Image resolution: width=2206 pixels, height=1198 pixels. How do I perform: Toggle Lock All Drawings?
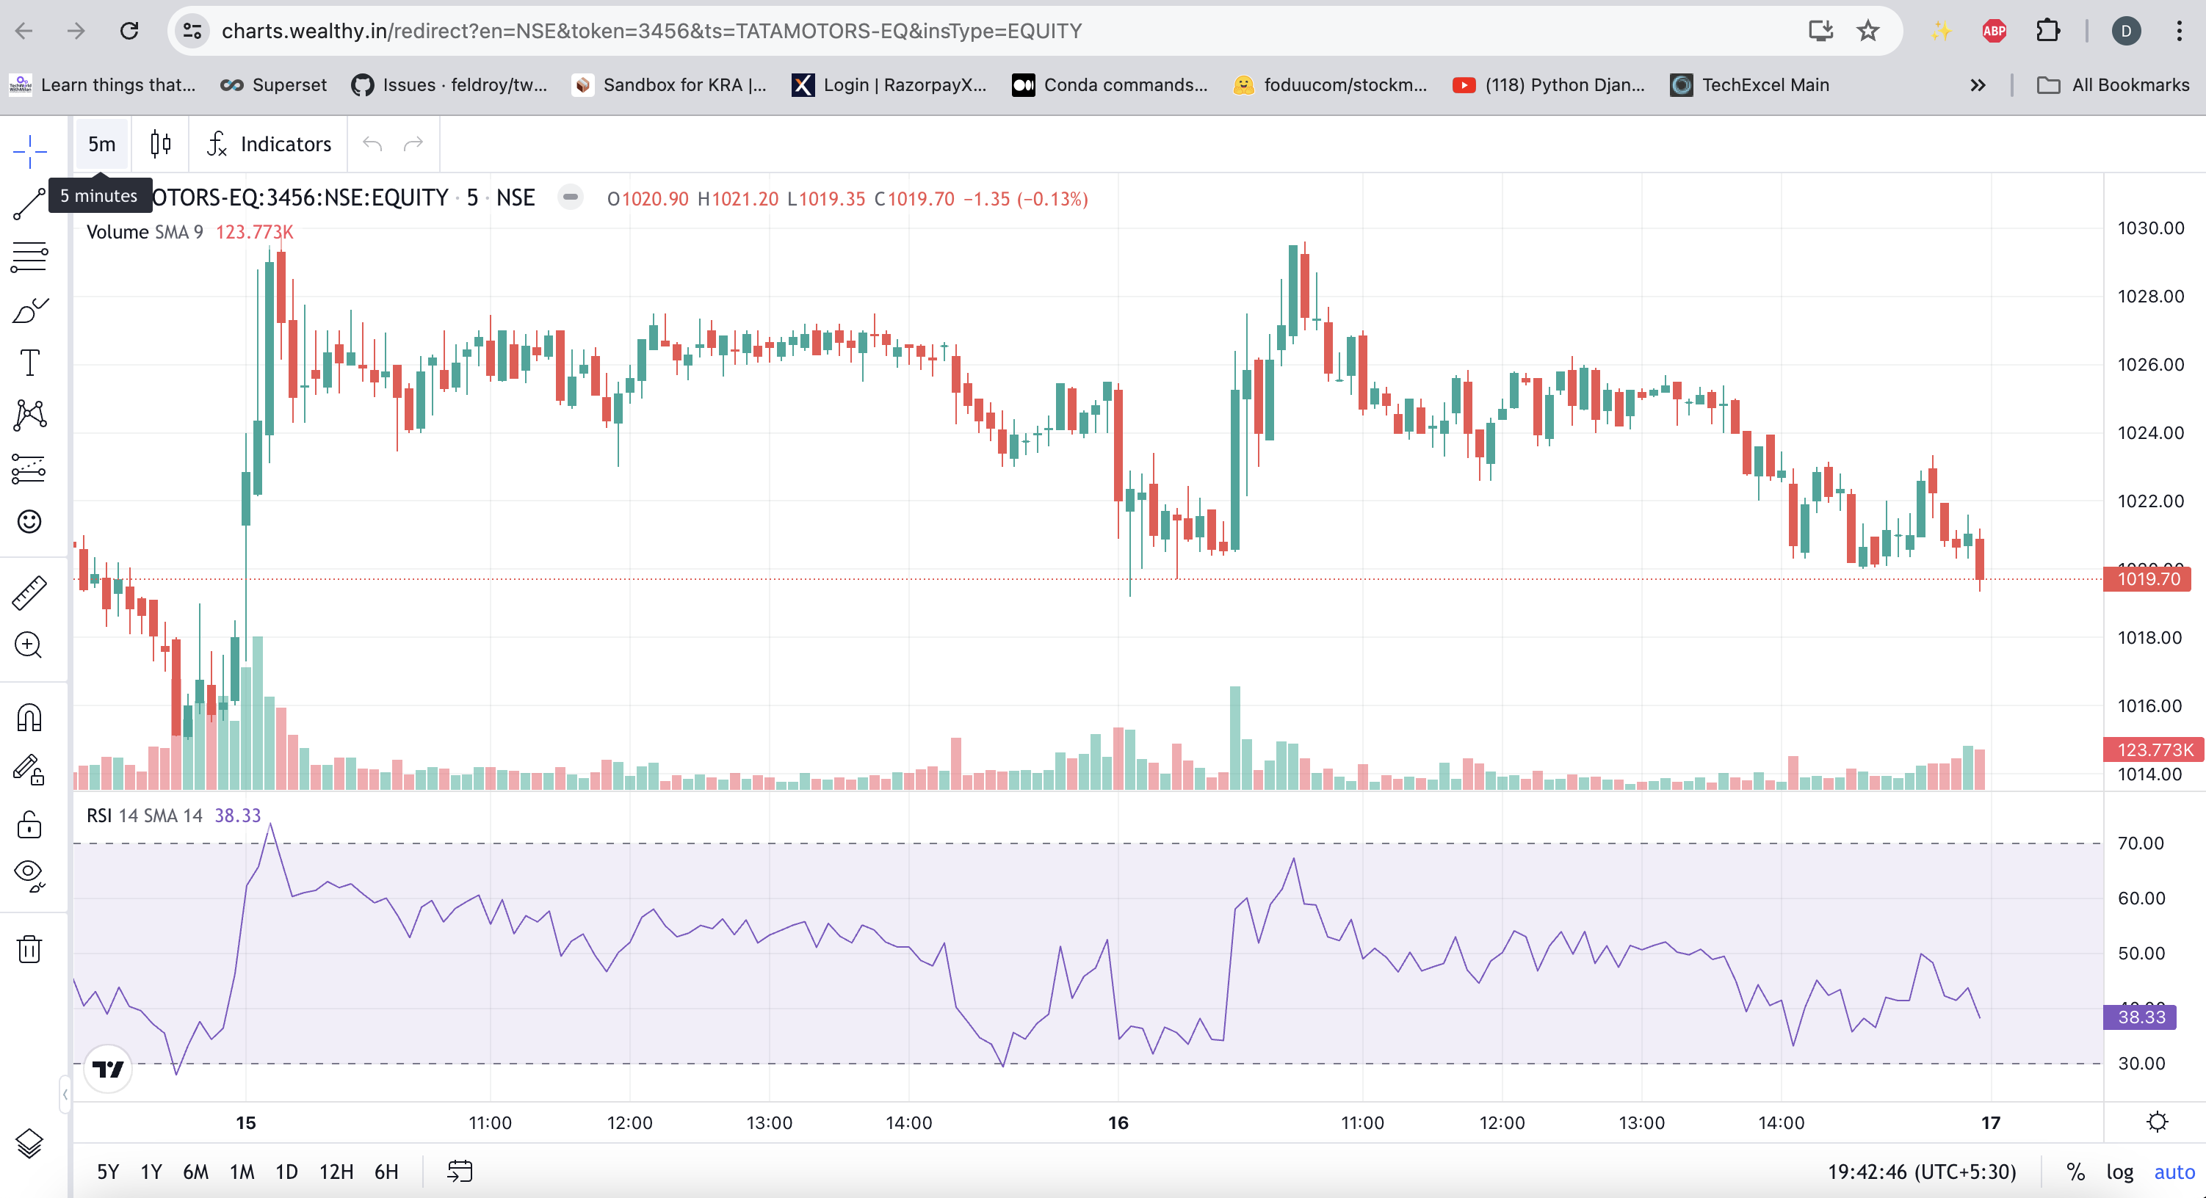[x=29, y=824]
